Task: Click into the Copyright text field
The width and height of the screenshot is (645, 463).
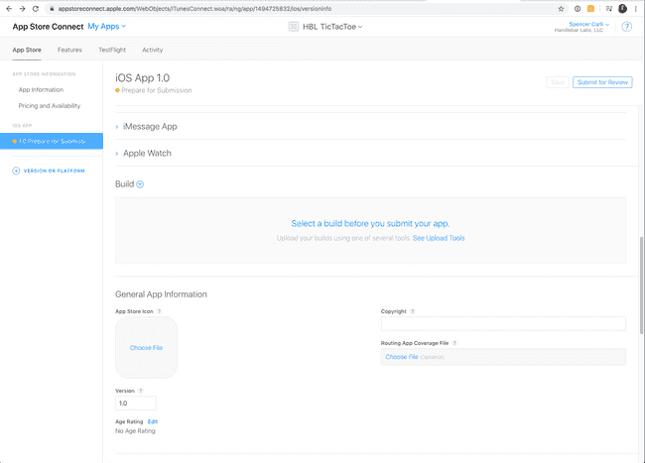Action: click(503, 324)
